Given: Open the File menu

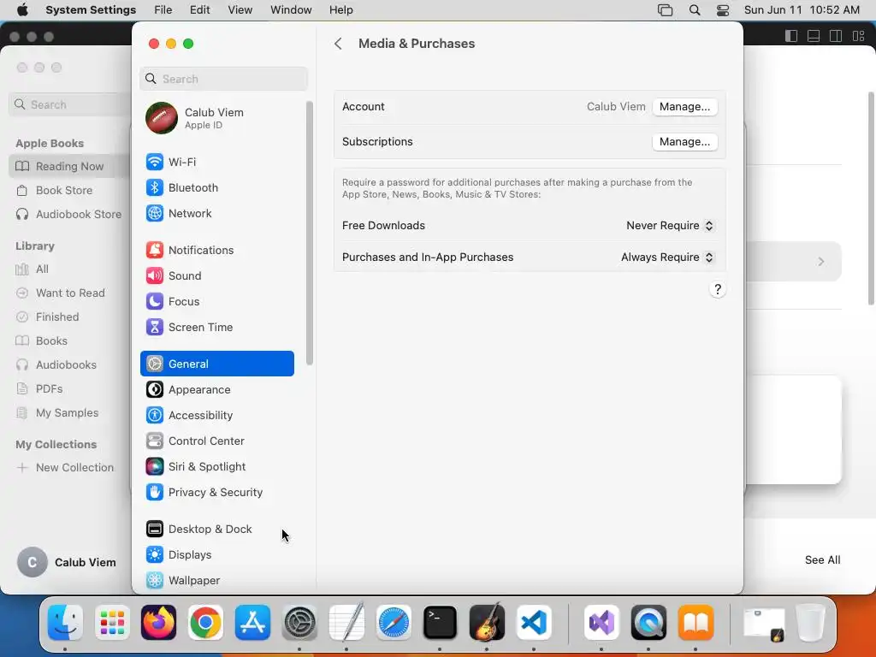Looking at the screenshot, I should (163, 10).
